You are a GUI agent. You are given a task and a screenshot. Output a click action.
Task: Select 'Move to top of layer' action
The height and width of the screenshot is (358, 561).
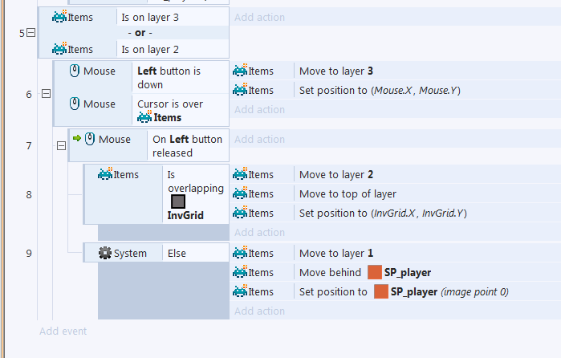pyautogui.click(x=348, y=193)
